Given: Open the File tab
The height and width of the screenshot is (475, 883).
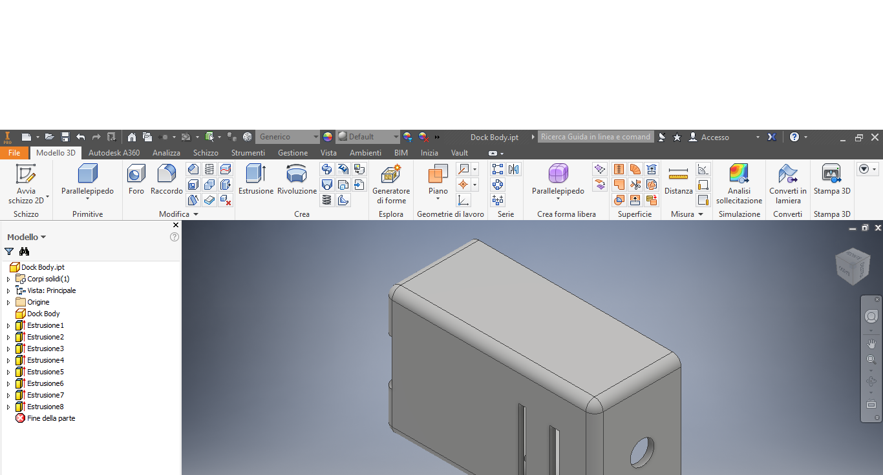Looking at the screenshot, I should 14,153.
